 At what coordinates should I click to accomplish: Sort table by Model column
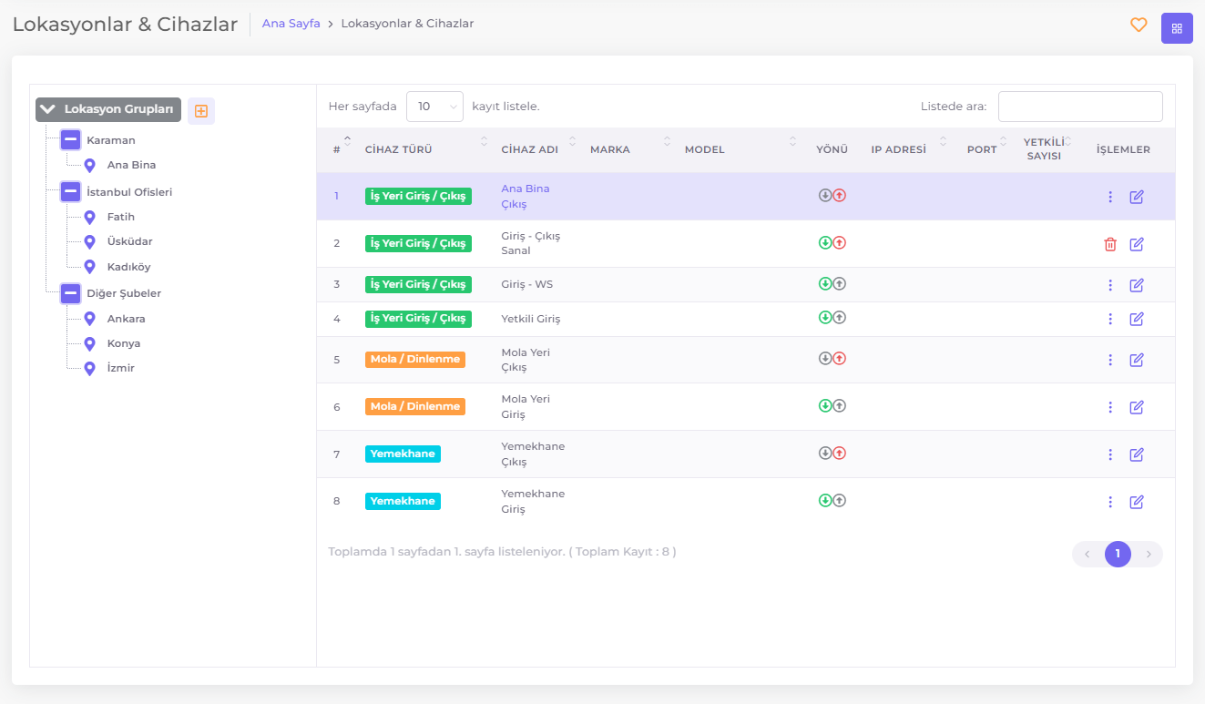(x=740, y=149)
